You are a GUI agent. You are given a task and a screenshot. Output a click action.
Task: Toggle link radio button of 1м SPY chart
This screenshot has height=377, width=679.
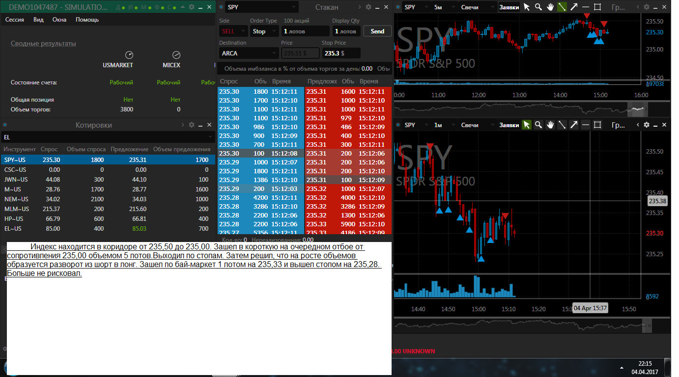[398, 125]
